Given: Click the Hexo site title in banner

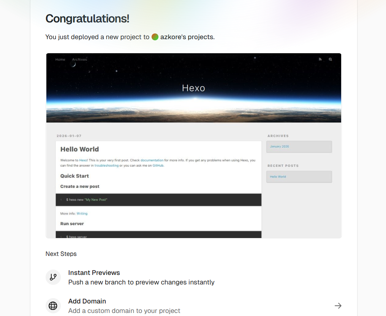Looking at the screenshot, I should coord(193,88).
